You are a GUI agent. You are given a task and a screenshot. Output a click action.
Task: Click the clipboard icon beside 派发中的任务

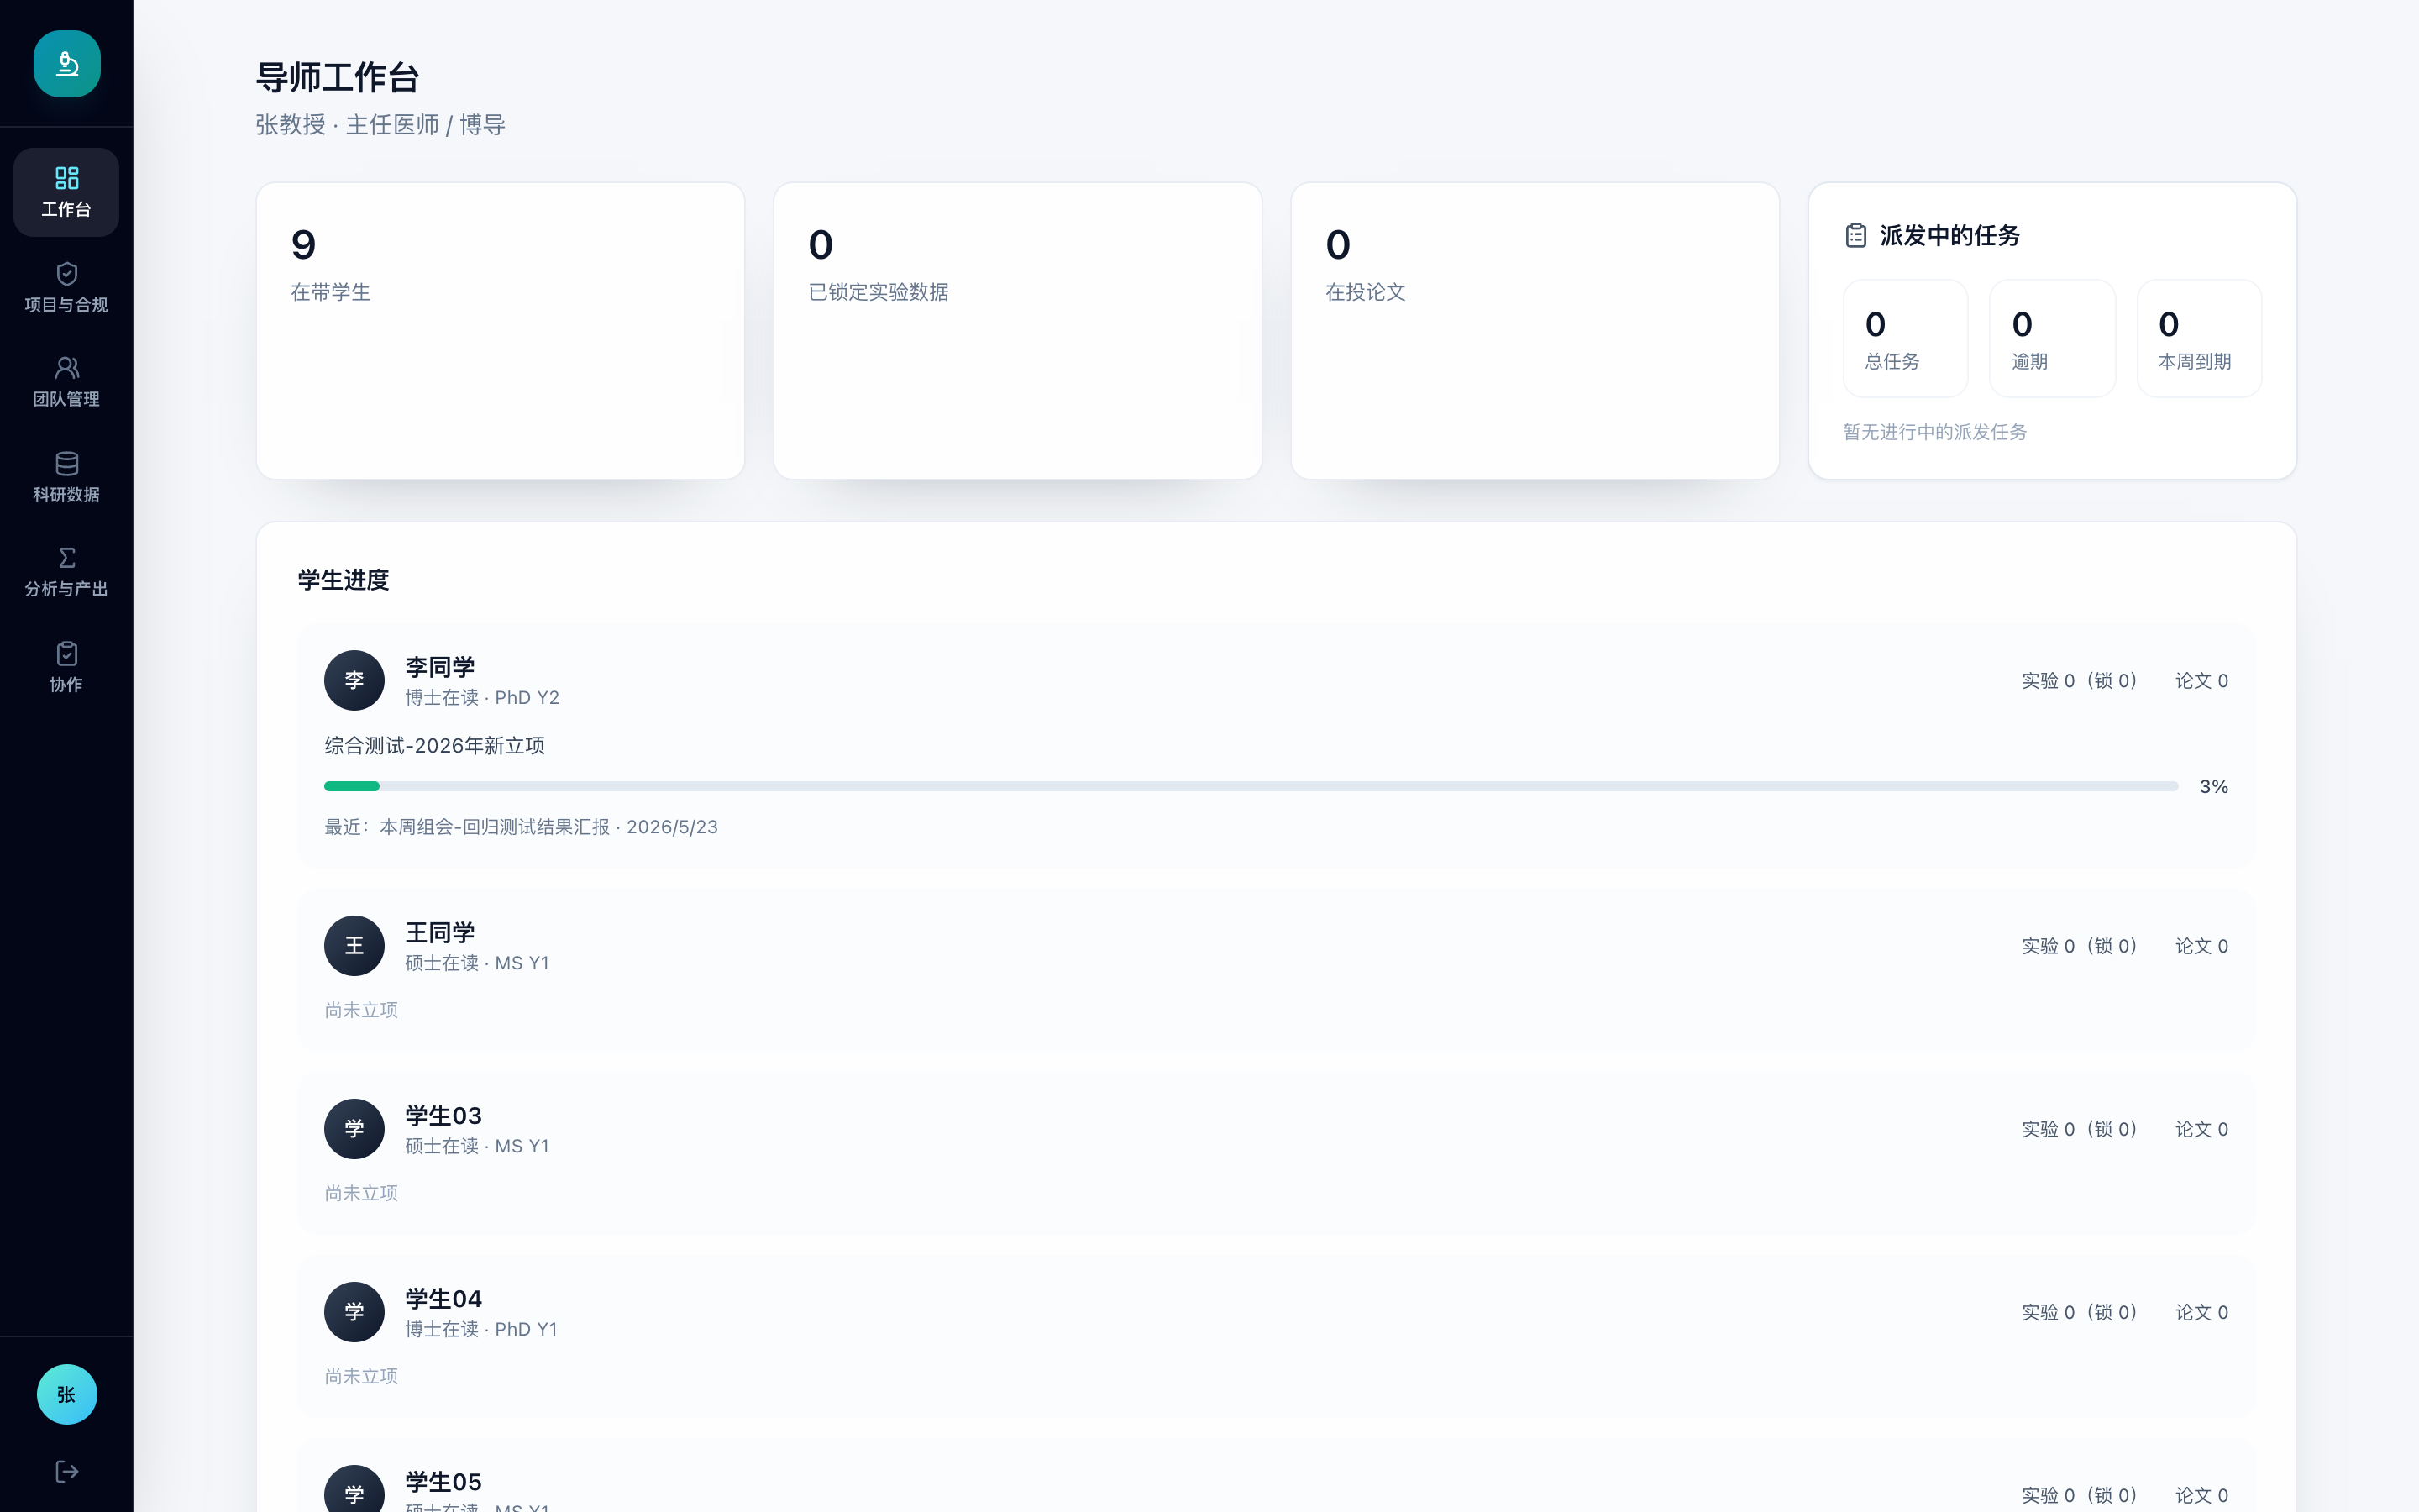click(x=1856, y=236)
